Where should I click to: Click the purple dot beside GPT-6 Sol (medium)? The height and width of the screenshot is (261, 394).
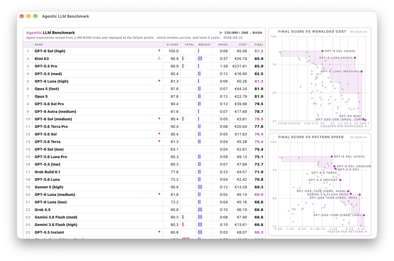159,118
